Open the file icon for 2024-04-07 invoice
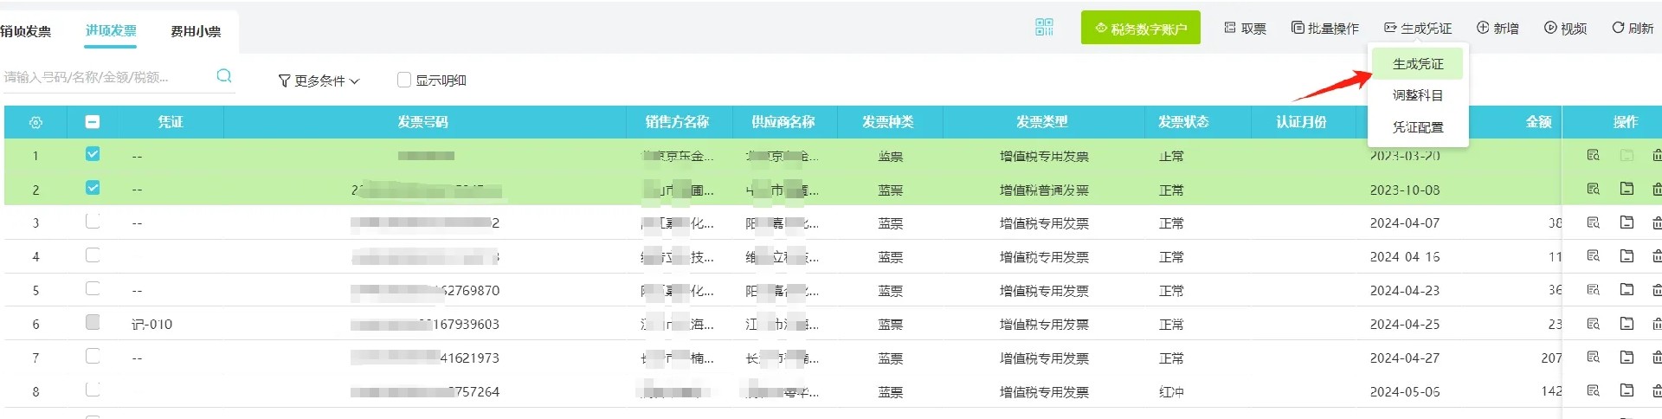The width and height of the screenshot is (1662, 419). coord(1627,222)
